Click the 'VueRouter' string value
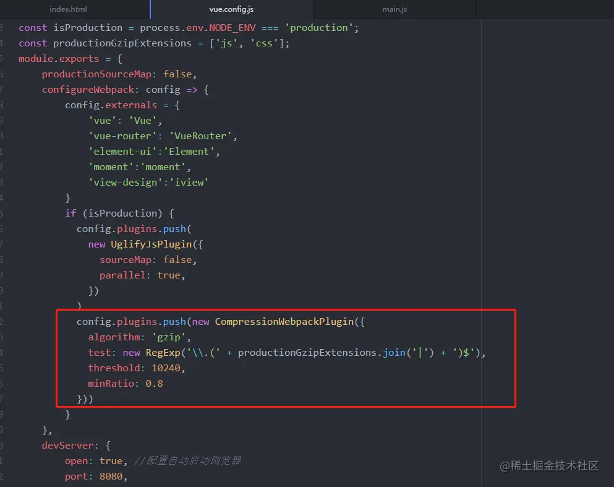This screenshot has height=487, width=614. pyautogui.click(x=200, y=136)
